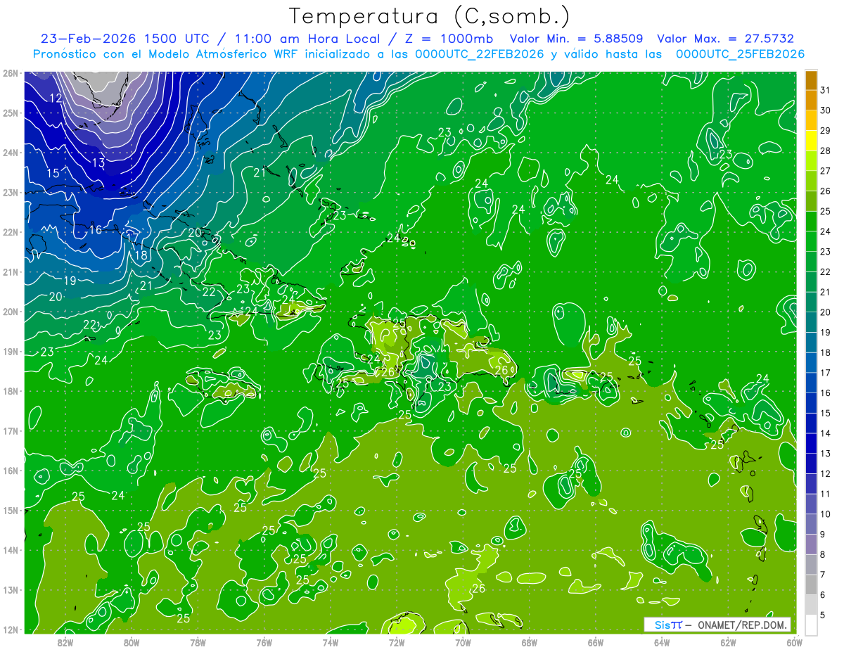This screenshot has width=844, height=652.
Task: Click the '60W' longitude axis label
Action: click(x=794, y=642)
